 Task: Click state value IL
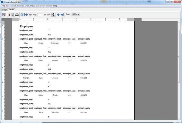pyautogui.click(x=49, y=86)
